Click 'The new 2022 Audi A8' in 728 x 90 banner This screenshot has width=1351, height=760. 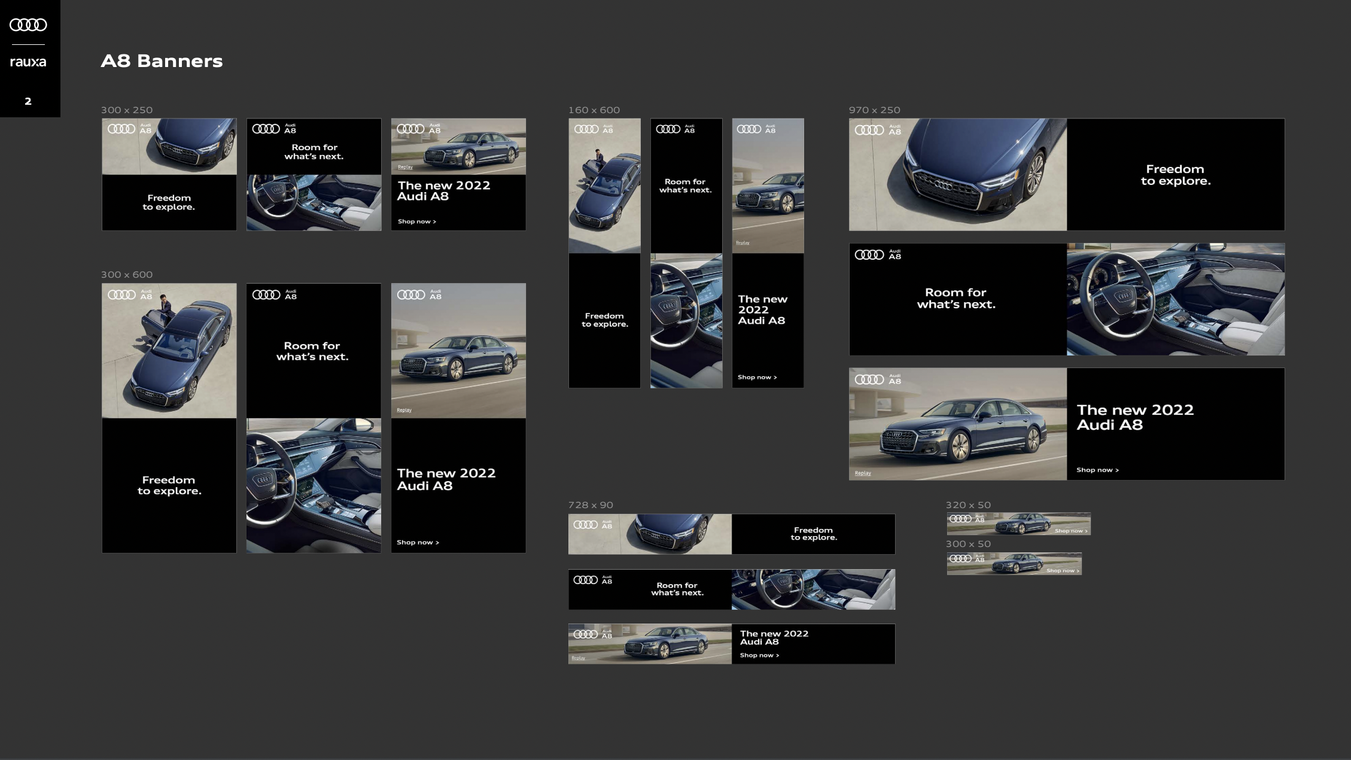click(x=774, y=637)
